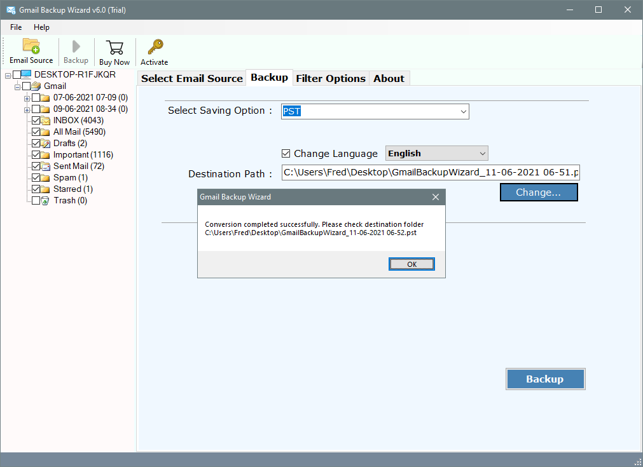Expand the 09-06-2021 08-34 folder node
Image resolution: width=643 pixels, height=467 pixels.
(27, 110)
